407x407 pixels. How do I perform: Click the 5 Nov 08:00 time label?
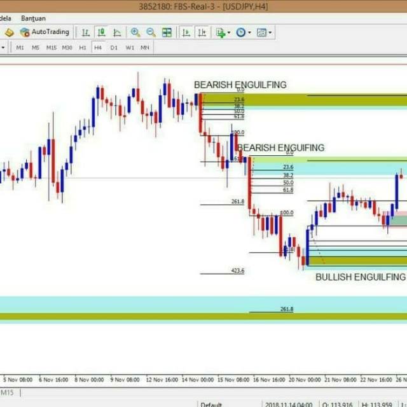18,380
